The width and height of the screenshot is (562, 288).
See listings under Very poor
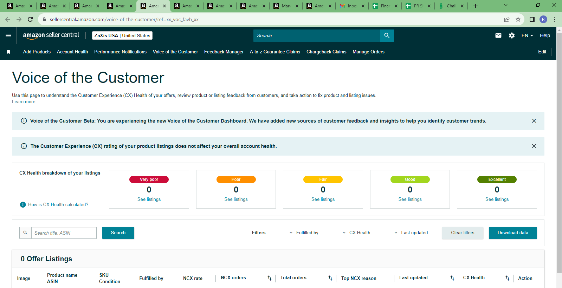[x=149, y=199]
